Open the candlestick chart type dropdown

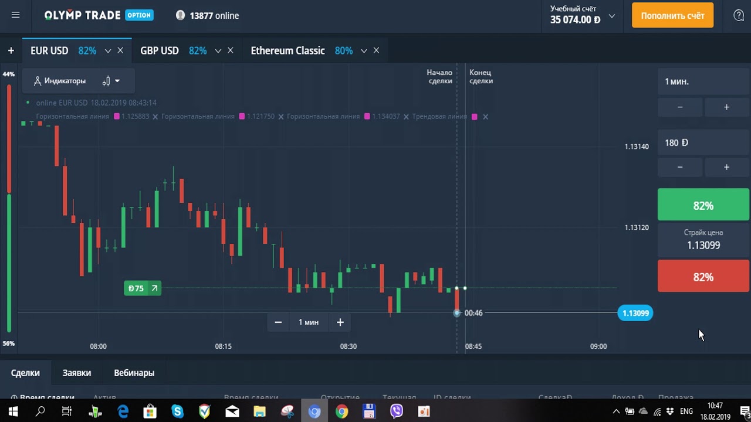coord(111,81)
